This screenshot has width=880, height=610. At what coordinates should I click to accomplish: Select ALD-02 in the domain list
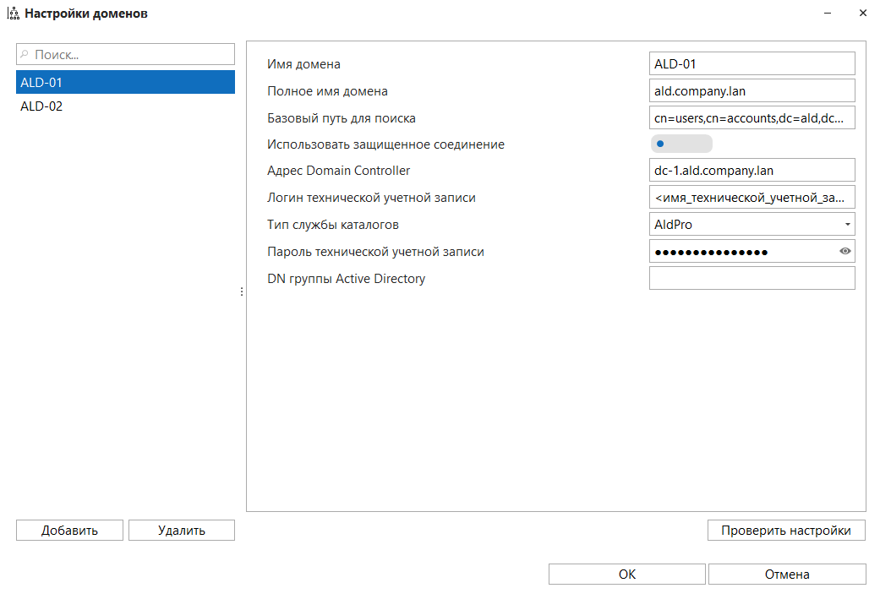pos(125,106)
